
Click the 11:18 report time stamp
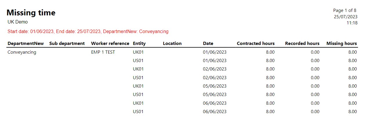[352, 23]
